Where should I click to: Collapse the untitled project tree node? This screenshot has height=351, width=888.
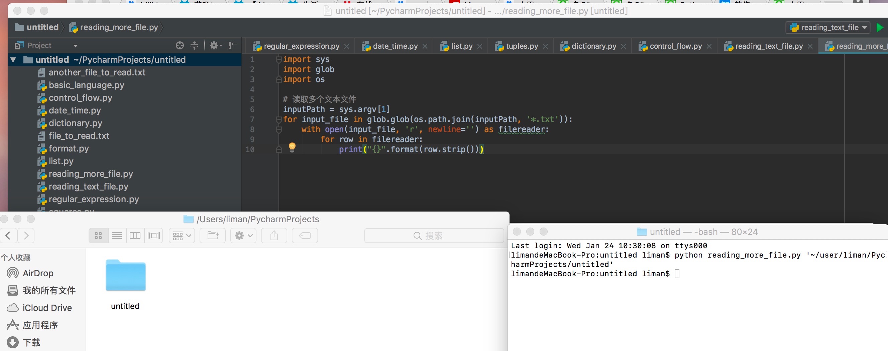pyautogui.click(x=13, y=60)
